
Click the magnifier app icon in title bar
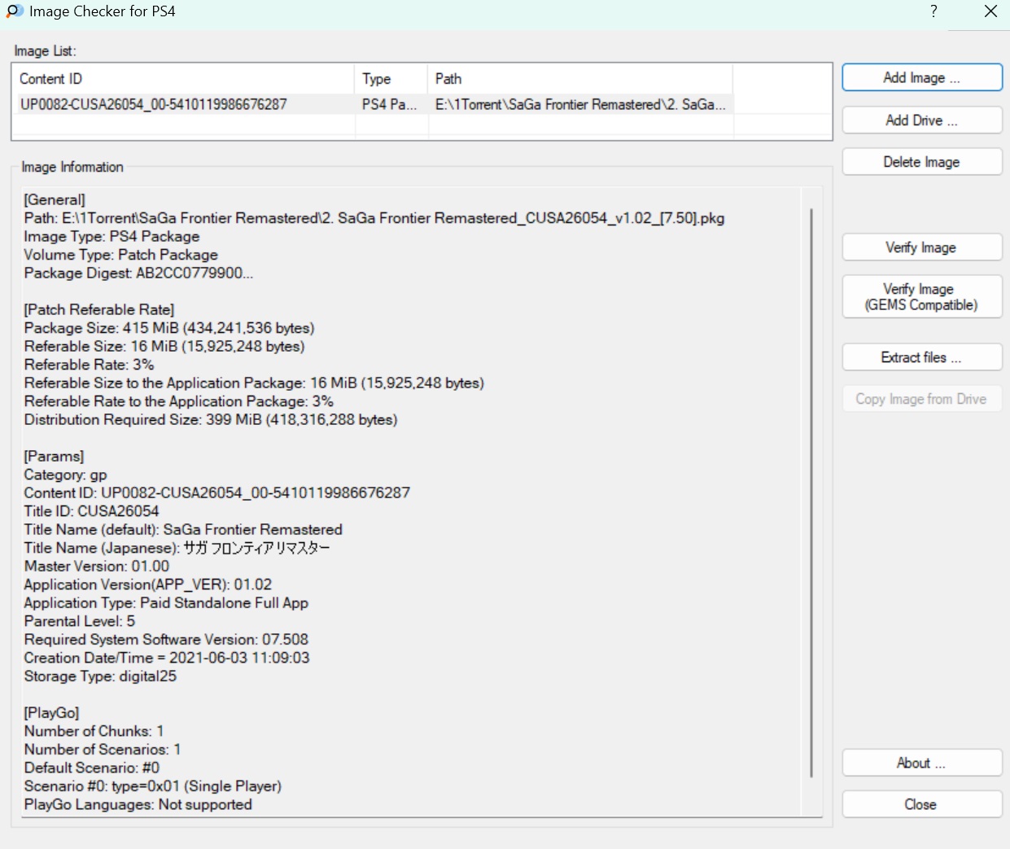click(15, 11)
